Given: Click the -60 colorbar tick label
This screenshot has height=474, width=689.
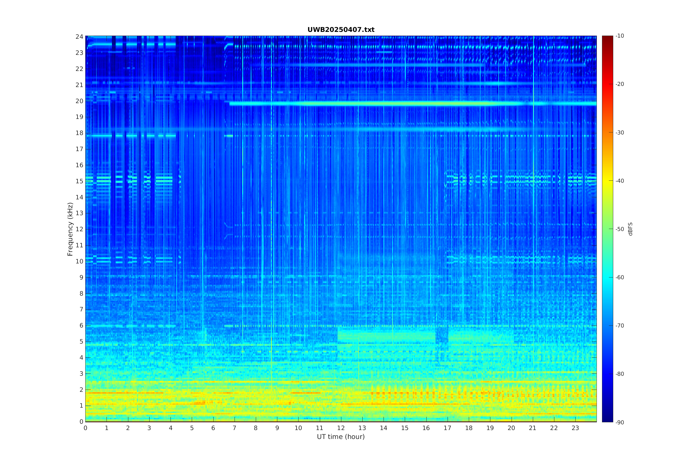Looking at the screenshot, I should (620, 278).
